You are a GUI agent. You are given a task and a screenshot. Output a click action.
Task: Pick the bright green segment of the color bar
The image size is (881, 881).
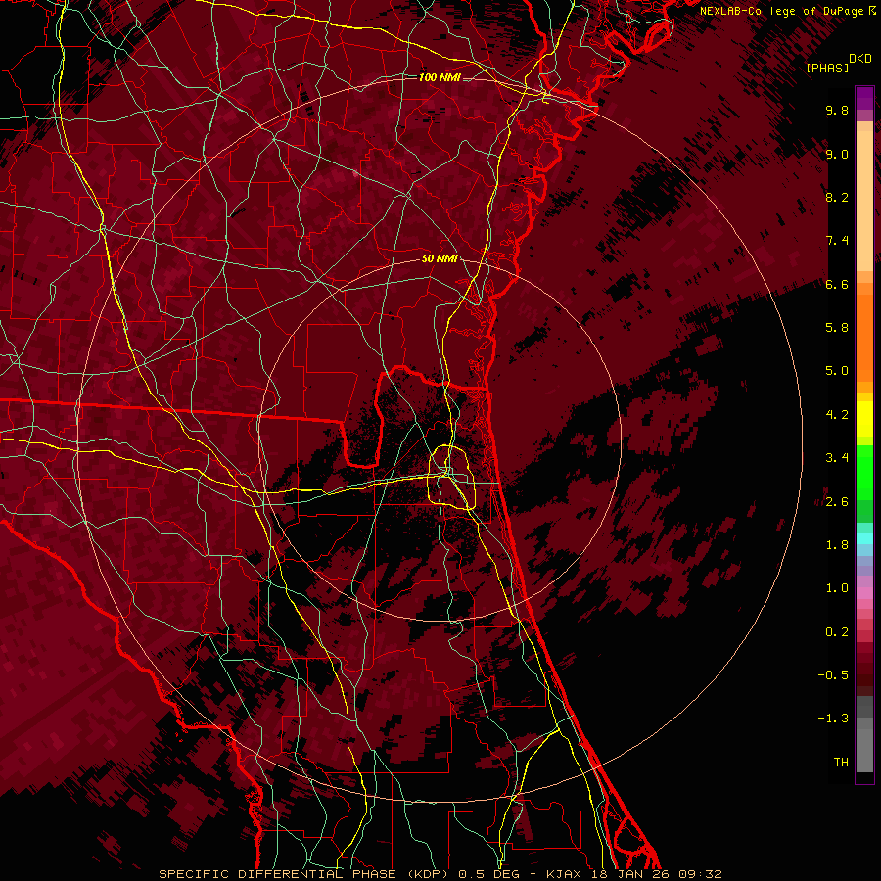[864, 472]
